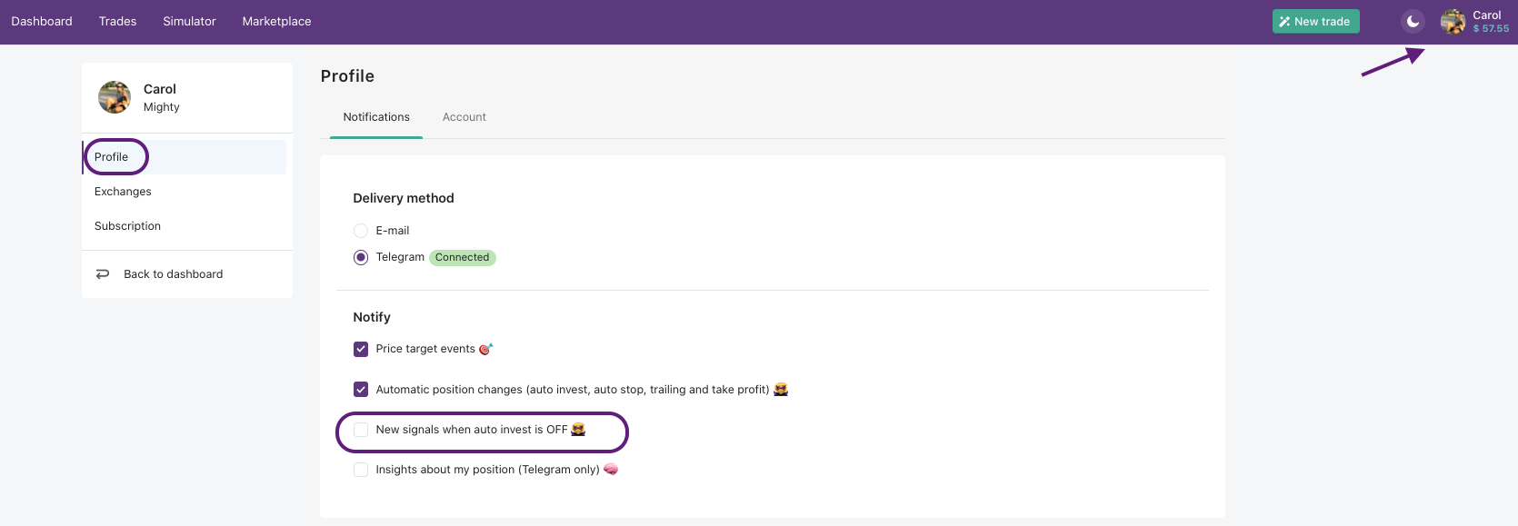Viewport: 1518px width, 526px height.
Task: Uncheck Price target events notification
Action: (361, 349)
